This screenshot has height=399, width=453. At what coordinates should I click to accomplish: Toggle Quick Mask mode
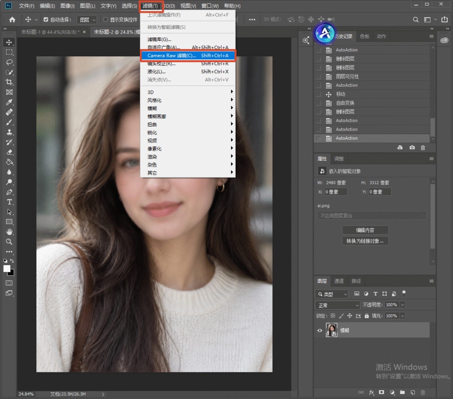[x=9, y=283]
